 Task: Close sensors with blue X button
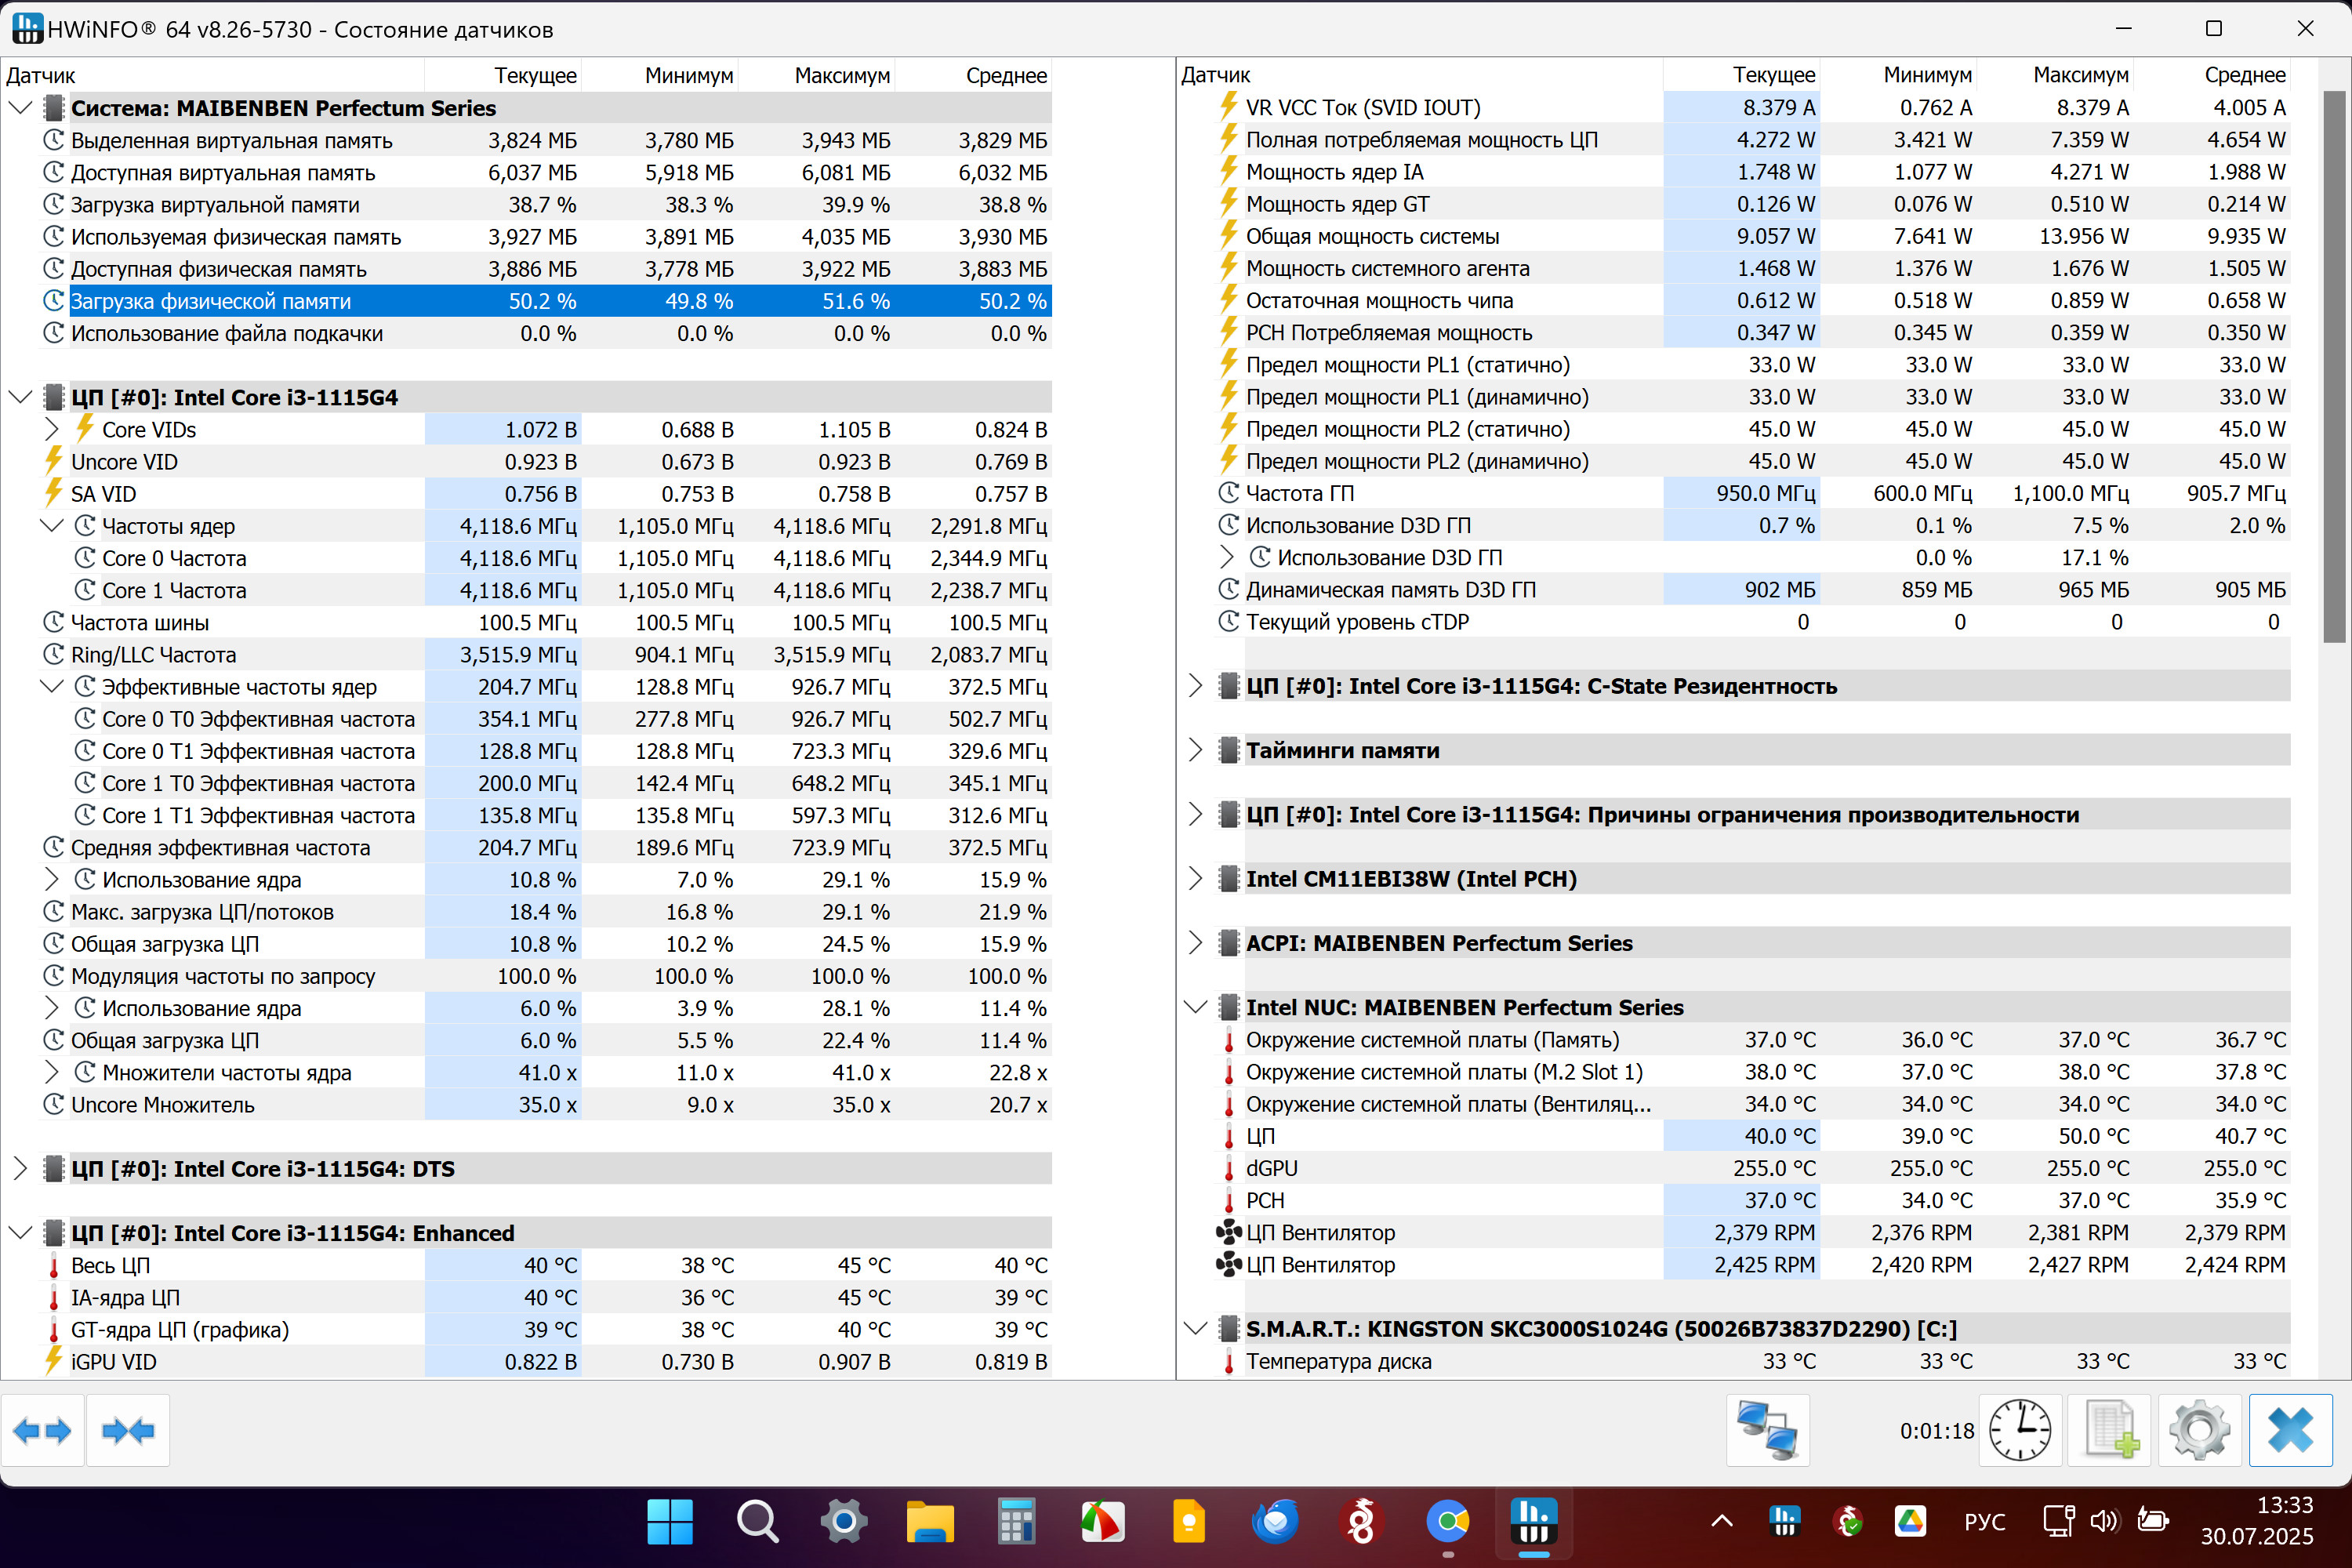[2290, 1431]
